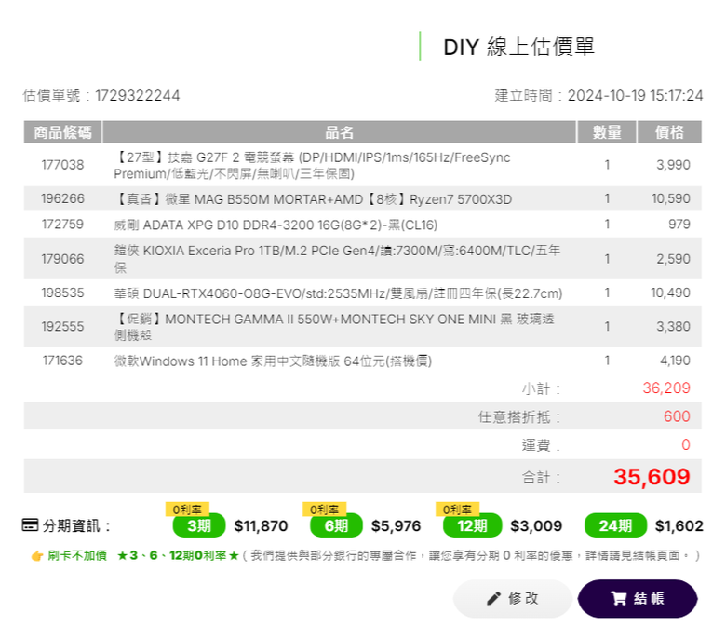Click the 刷卡不加價 green notice text
The image size is (726, 640).
point(77,555)
